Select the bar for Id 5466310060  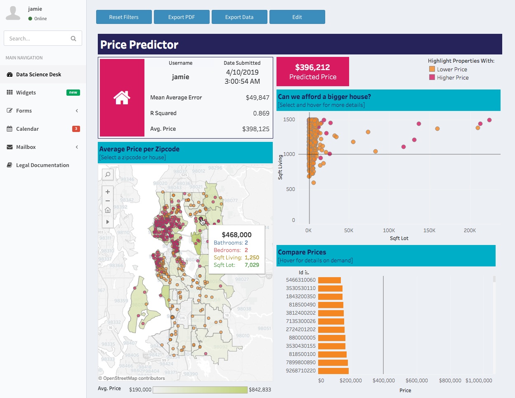click(329, 280)
